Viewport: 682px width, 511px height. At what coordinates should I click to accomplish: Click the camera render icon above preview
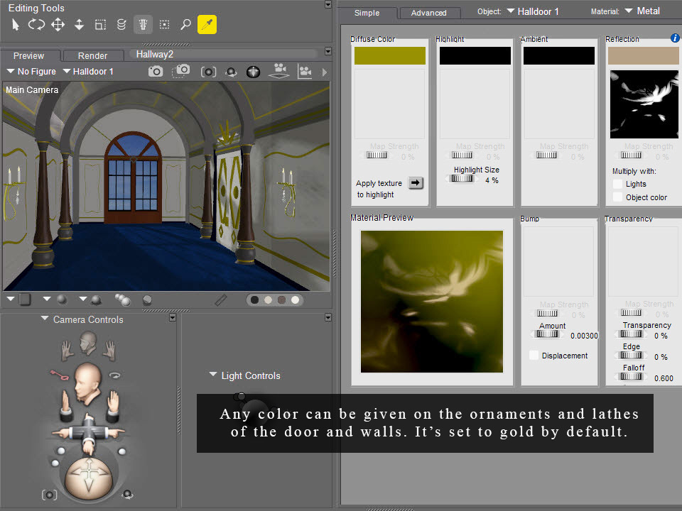point(156,71)
